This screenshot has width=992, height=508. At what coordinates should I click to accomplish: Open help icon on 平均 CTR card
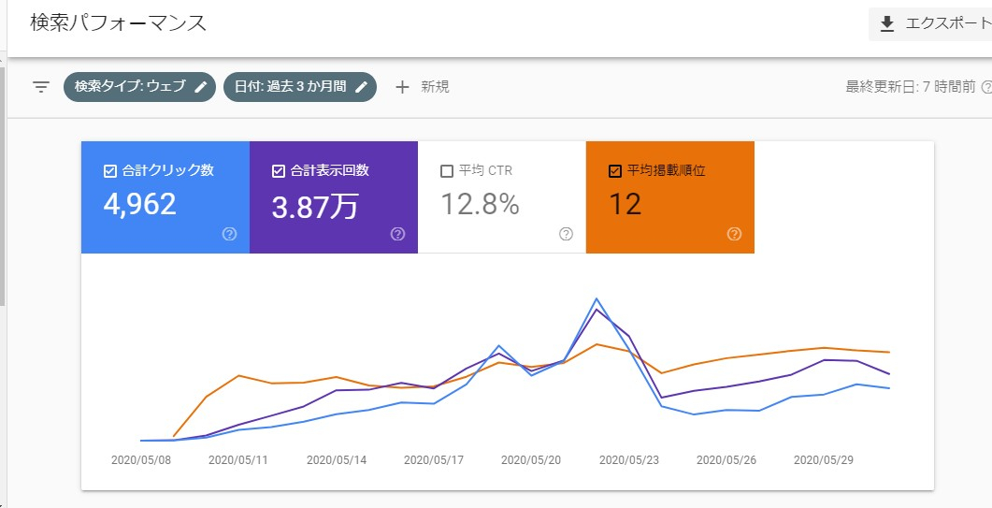coord(566,234)
